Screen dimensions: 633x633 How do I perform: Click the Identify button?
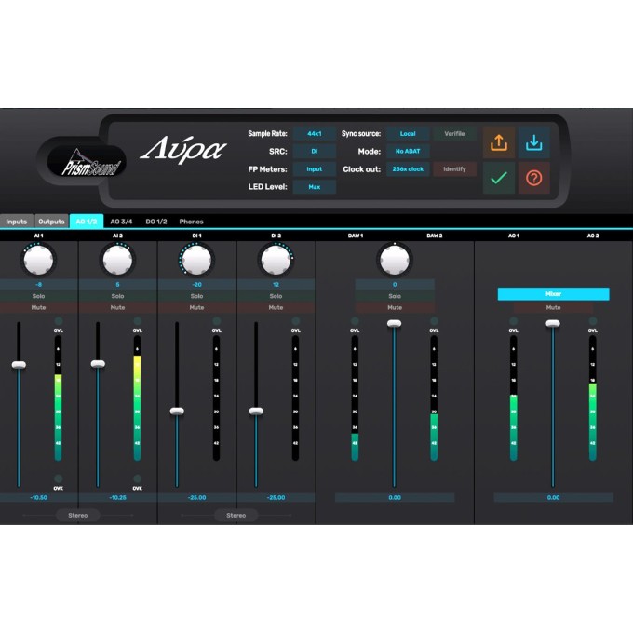click(454, 169)
